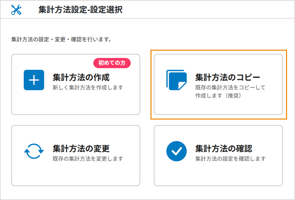The height and width of the screenshot is (200, 295).
Task: Select the blue square plus icon
Action: point(33,80)
